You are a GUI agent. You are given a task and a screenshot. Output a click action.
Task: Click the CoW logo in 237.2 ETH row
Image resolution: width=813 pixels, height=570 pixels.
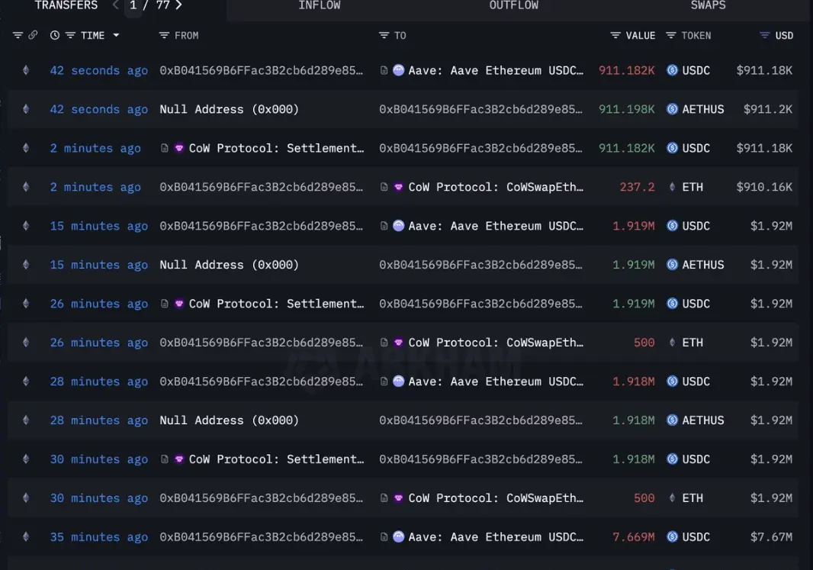coord(398,187)
